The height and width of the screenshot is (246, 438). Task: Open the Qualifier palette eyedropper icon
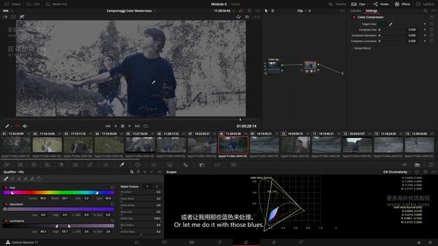click(x=122, y=165)
